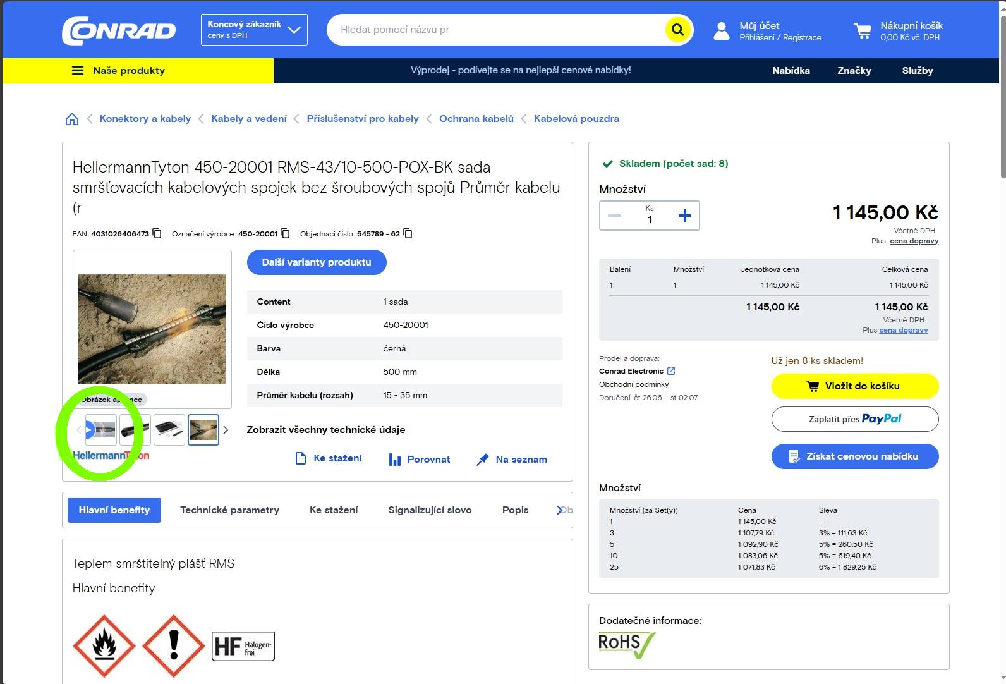Screen dimensions: 1006x684
Task: Expand the Koncový zákazník price type dropdown
Action: click(x=254, y=30)
